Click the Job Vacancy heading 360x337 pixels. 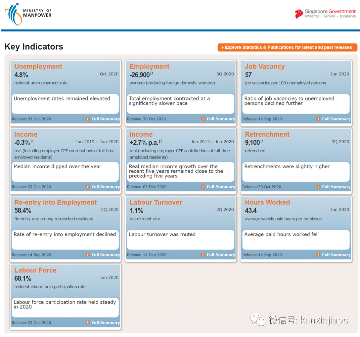coord(265,66)
